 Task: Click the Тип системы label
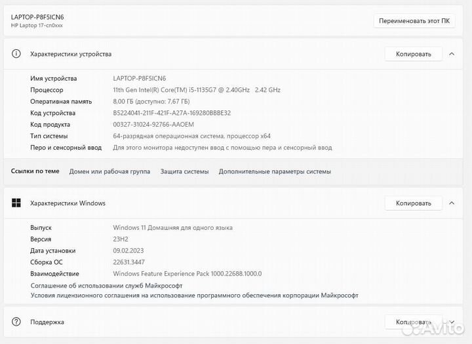(49, 136)
